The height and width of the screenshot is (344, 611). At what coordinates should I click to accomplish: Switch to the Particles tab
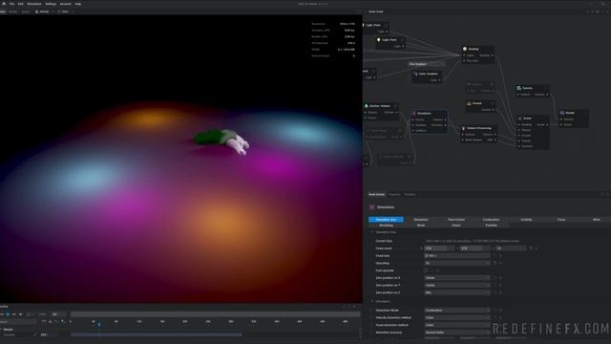click(491, 226)
